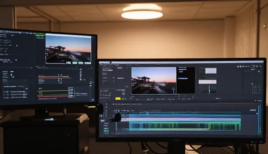Select the green audio waveform clip on timeline
The height and width of the screenshot is (154, 268).
[x=185, y=126]
